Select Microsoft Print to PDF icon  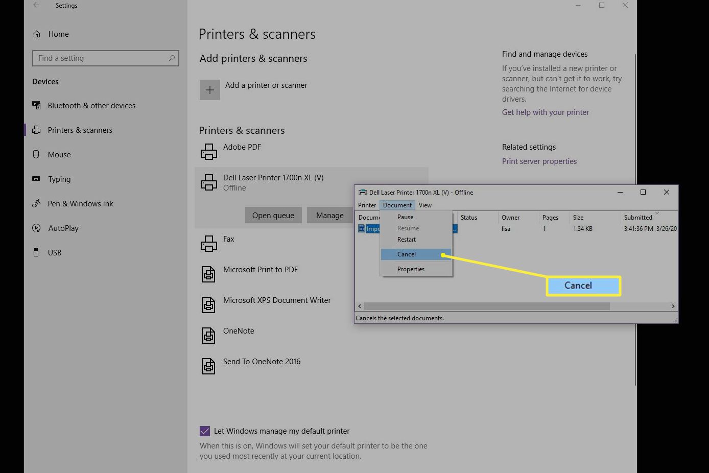(208, 274)
